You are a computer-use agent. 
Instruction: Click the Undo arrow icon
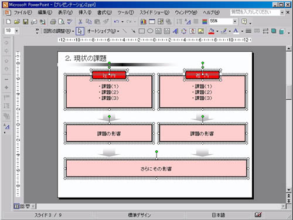[117, 22]
